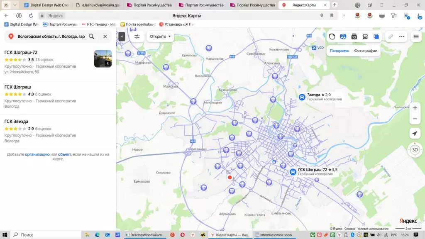Open the "Справка" help link

[x=350, y=229]
